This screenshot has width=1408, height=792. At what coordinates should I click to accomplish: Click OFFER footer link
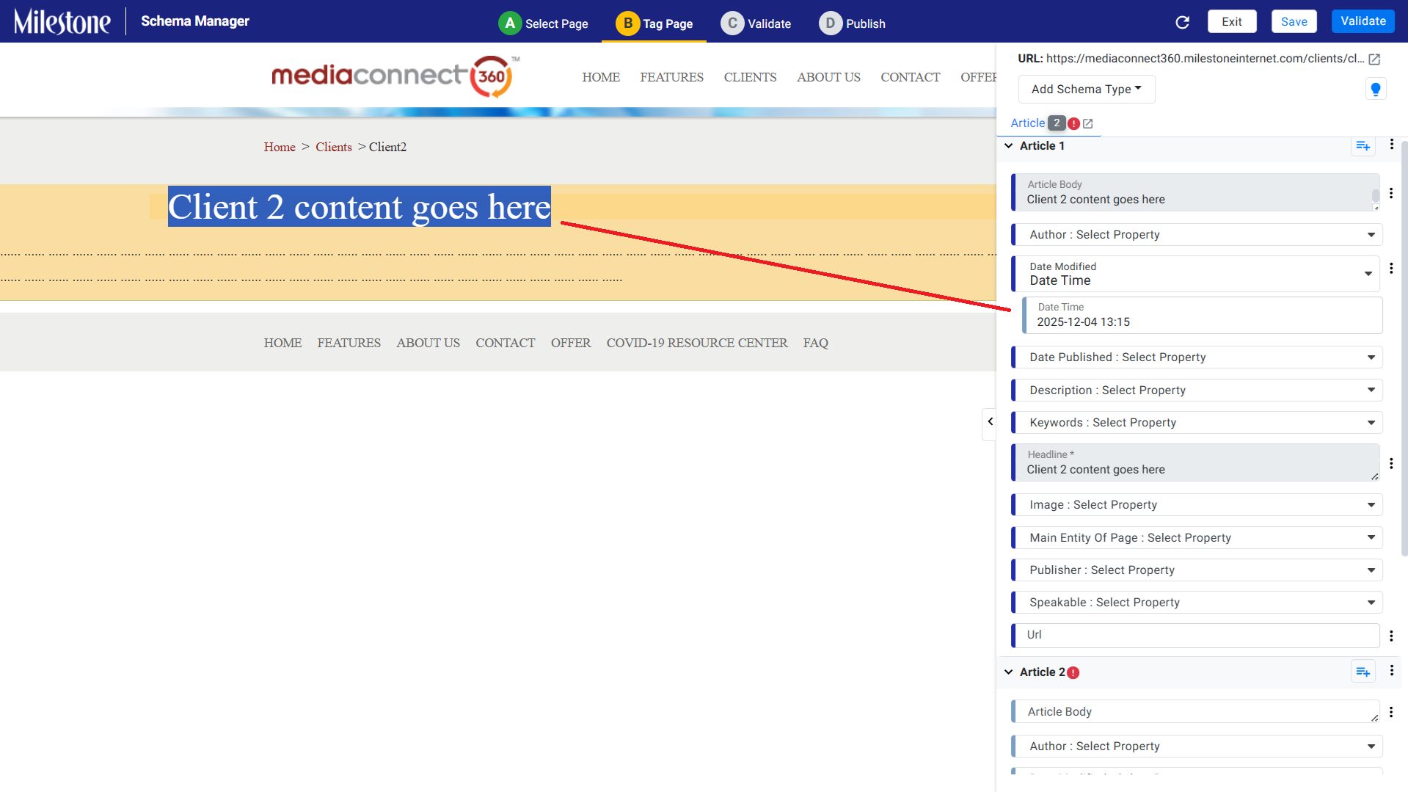tap(571, 343)
